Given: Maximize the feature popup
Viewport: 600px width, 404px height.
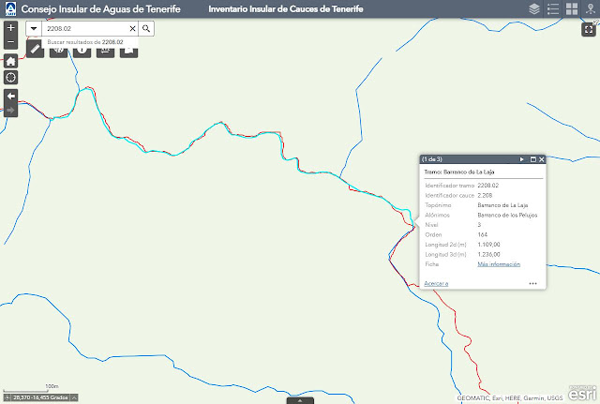Looking at the screenshot, I should 533,159.
